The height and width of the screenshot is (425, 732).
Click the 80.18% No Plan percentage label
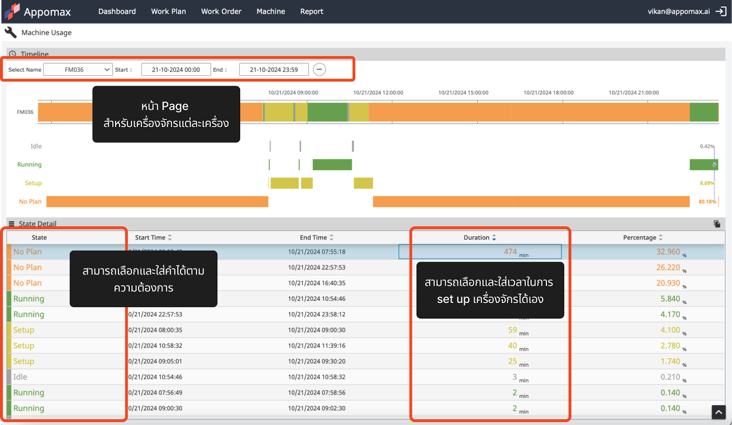click(x=707, y=202)
